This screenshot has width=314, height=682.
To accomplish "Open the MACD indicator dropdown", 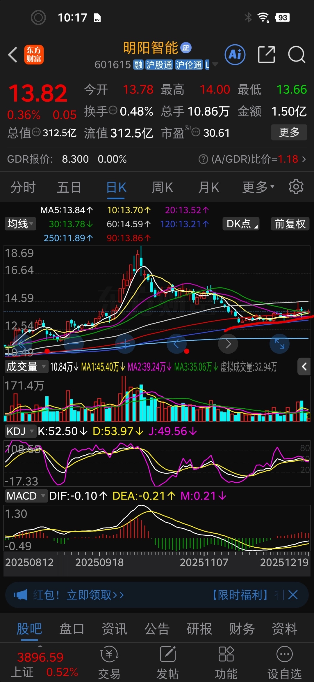I will [x=26, y=496].
